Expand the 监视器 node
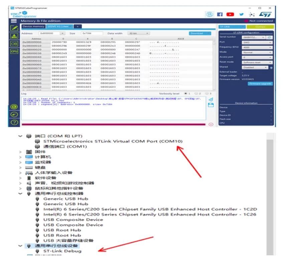This screenshot has height=263, width=289. pyautogui.click(x=20, y=162)
